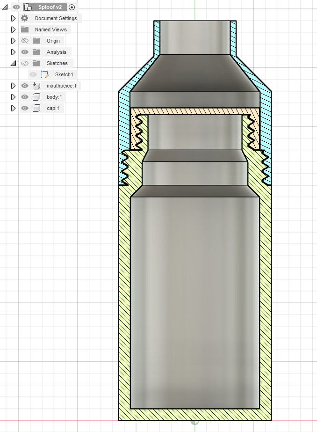Select the Origin label
The width and height of the screenshot is (317, 432).
coord(53,41)
